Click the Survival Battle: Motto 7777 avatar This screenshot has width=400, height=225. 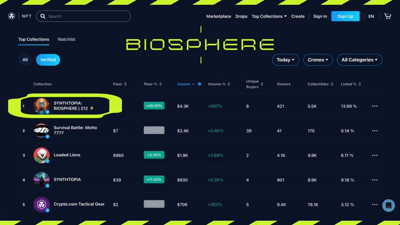click(x=42, y=131)
